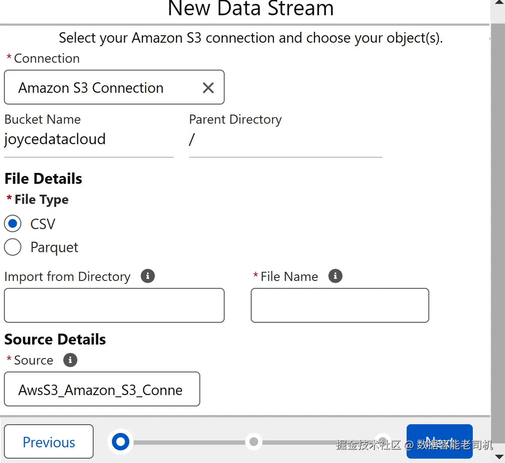Show Source info tooltip
Viewport: 505px width, 463px height.
(x=70, y=360)
